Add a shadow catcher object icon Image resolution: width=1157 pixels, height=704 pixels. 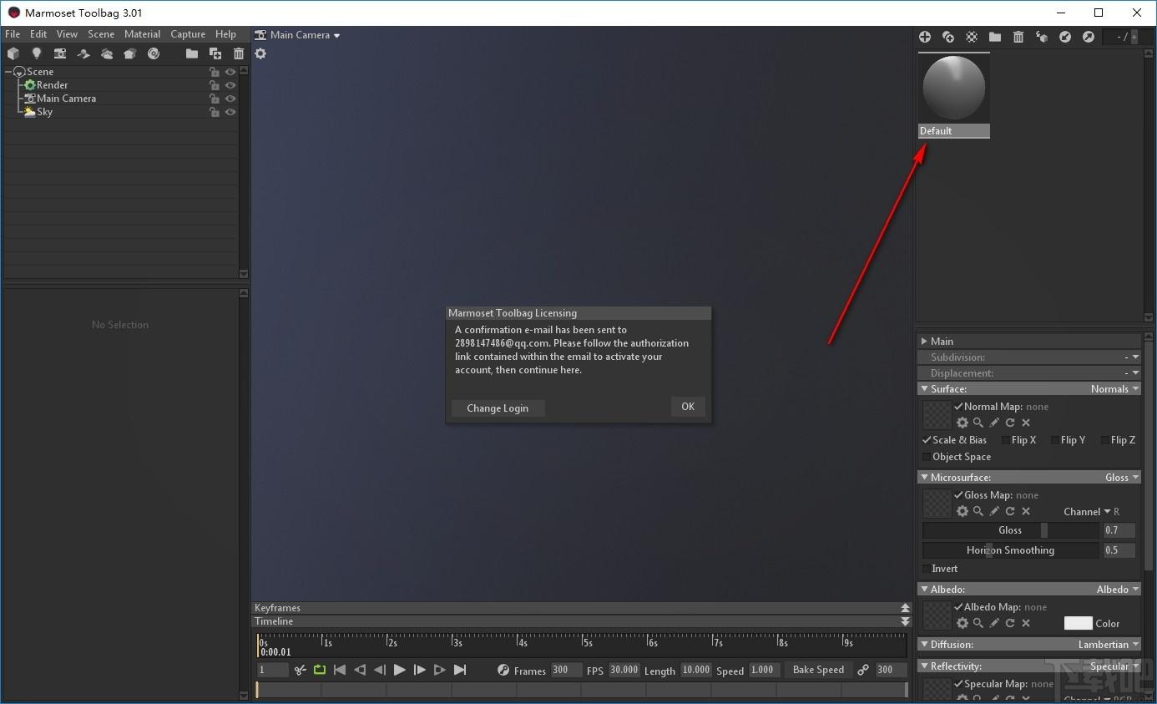point(83,53)
